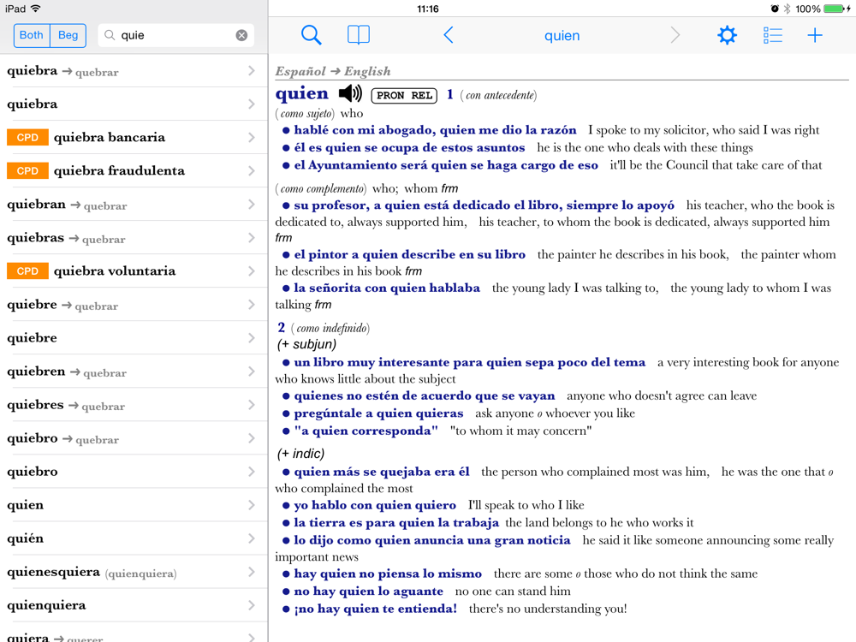Tap example "la señorita con quien hablaba"
The image size is (856, 642).
pyautogui.click(x=387, y=288)
